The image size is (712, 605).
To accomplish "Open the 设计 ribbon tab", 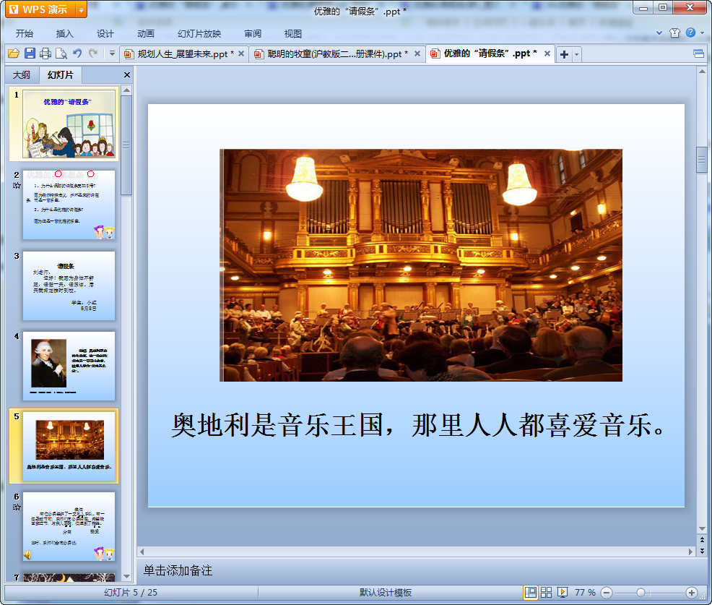I will [105, 34].
